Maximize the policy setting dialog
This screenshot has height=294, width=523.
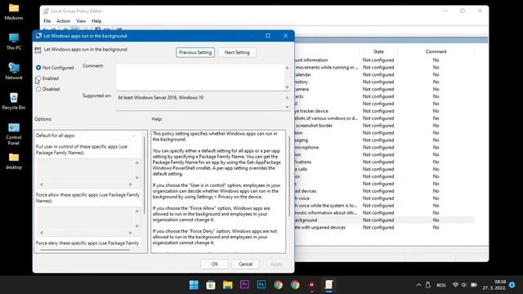click(268, 36)
